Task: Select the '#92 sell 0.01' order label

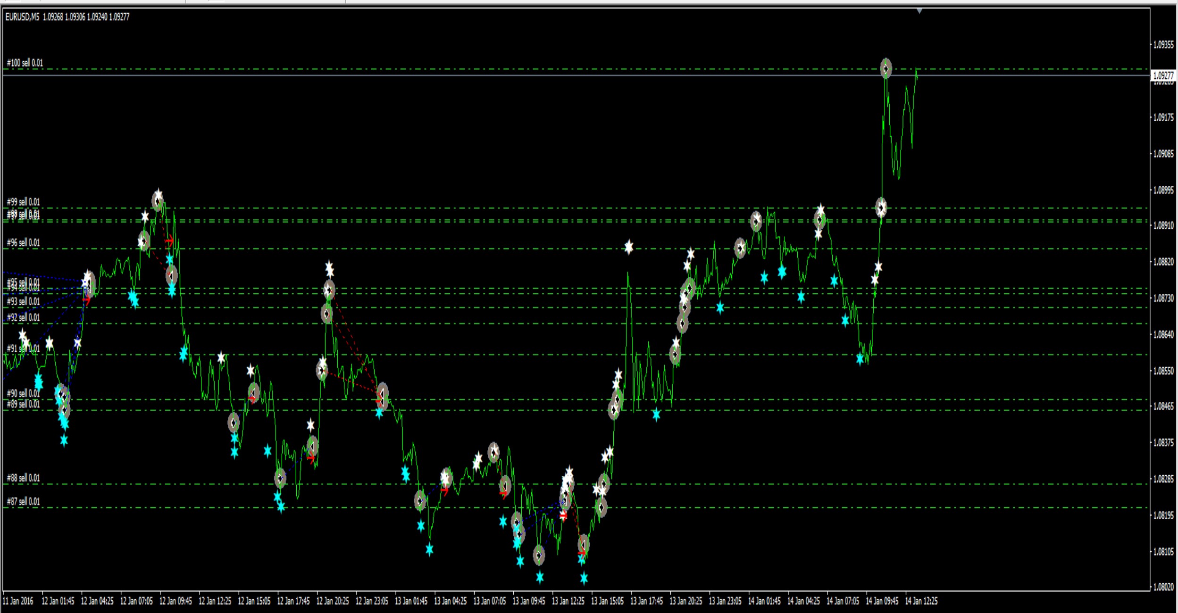Action: tap(24, 317)
